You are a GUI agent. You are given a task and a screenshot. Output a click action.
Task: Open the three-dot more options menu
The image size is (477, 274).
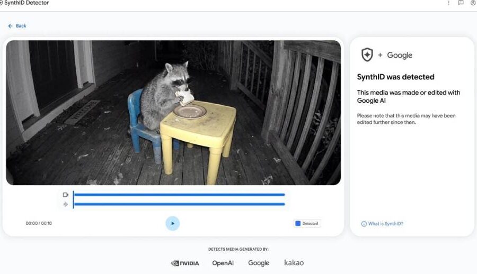448,3
